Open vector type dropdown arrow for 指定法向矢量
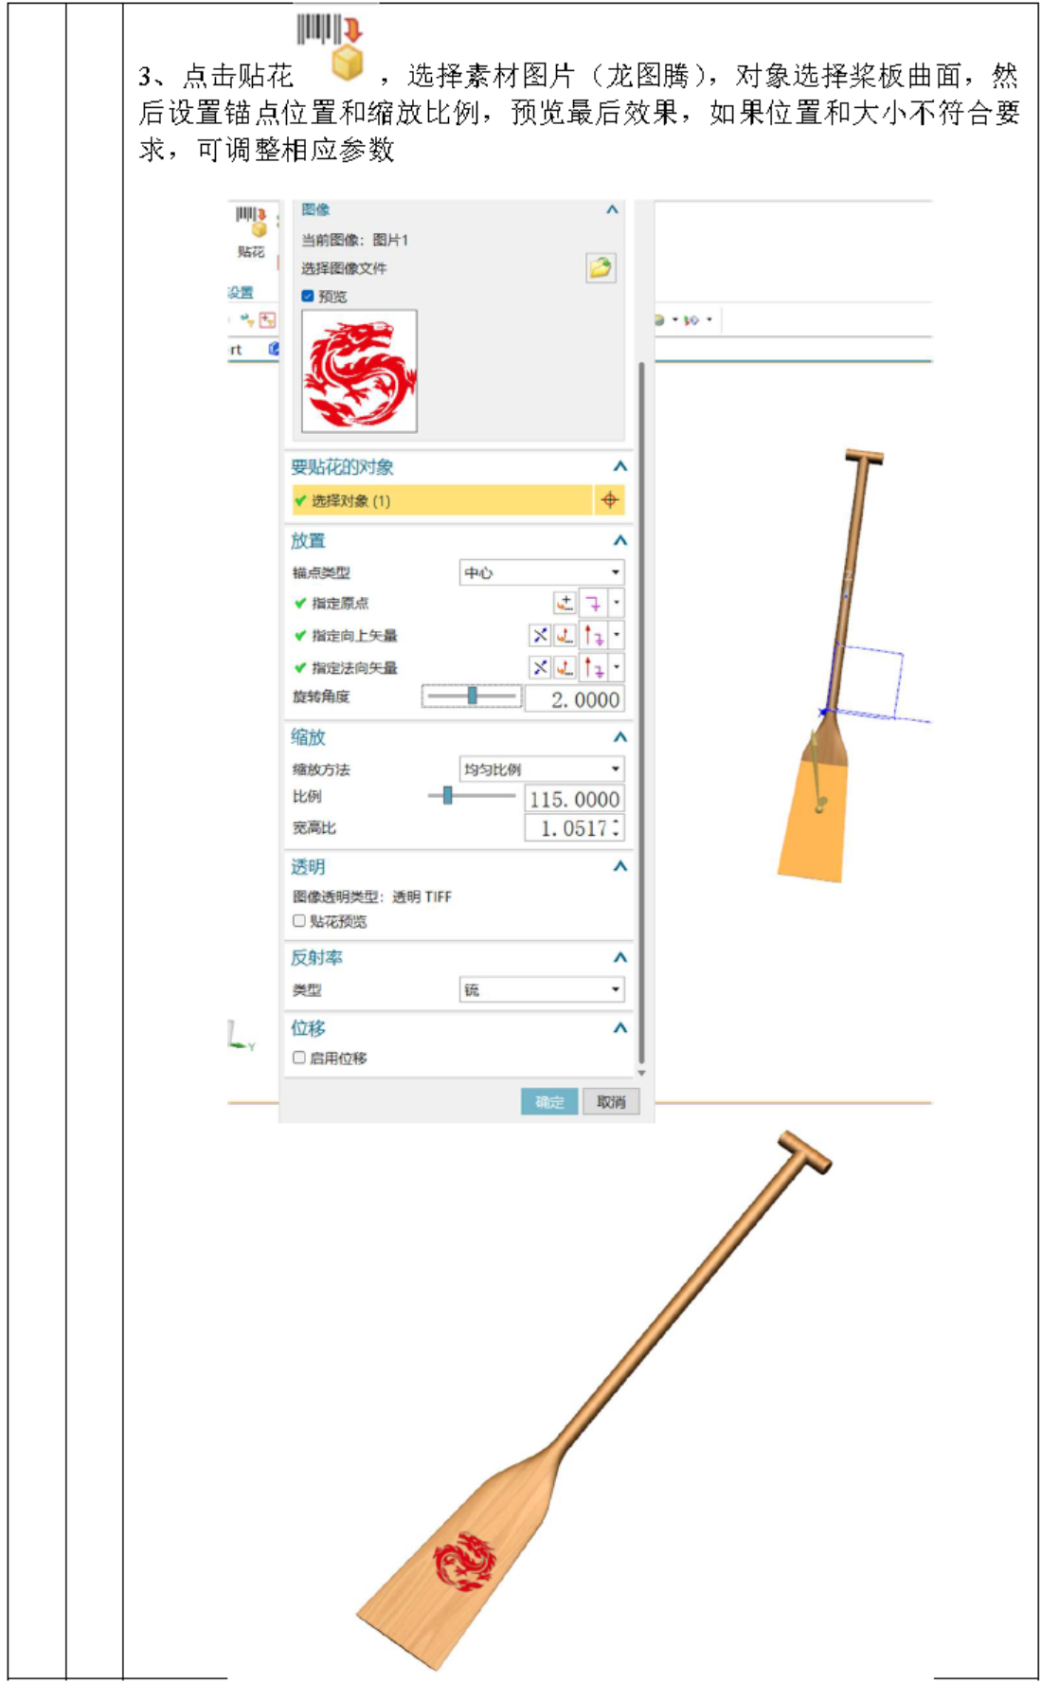 [617, 667]
